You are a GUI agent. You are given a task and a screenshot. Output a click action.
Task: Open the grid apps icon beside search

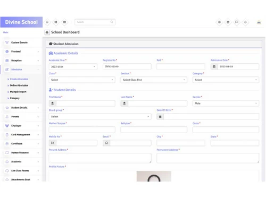(x=64, y=22)
